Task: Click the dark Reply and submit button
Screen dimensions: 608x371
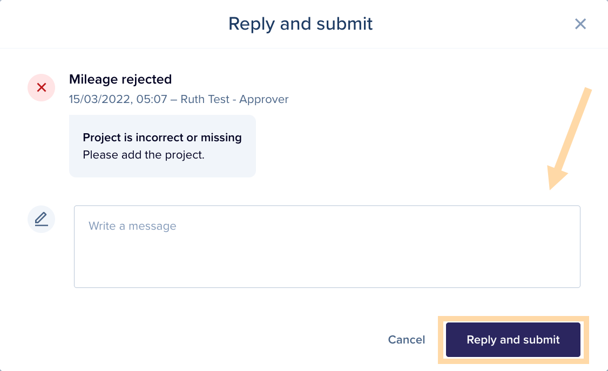Action: point(513,340)
